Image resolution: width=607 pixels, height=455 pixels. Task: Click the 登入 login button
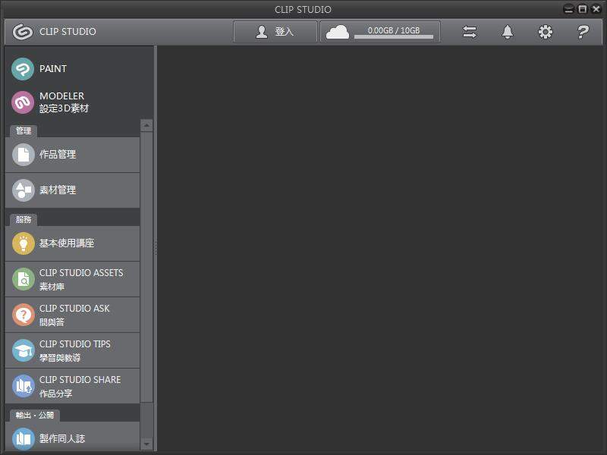click(x=275, y=31)
